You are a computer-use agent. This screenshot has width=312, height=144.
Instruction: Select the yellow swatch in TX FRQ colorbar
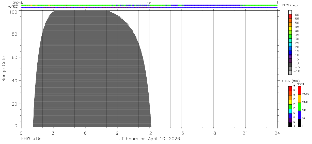[290, 102]
